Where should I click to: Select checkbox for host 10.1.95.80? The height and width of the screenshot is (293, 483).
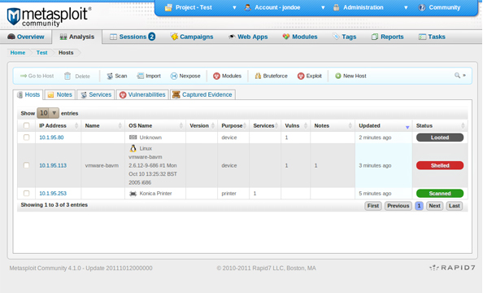(27, 138)
